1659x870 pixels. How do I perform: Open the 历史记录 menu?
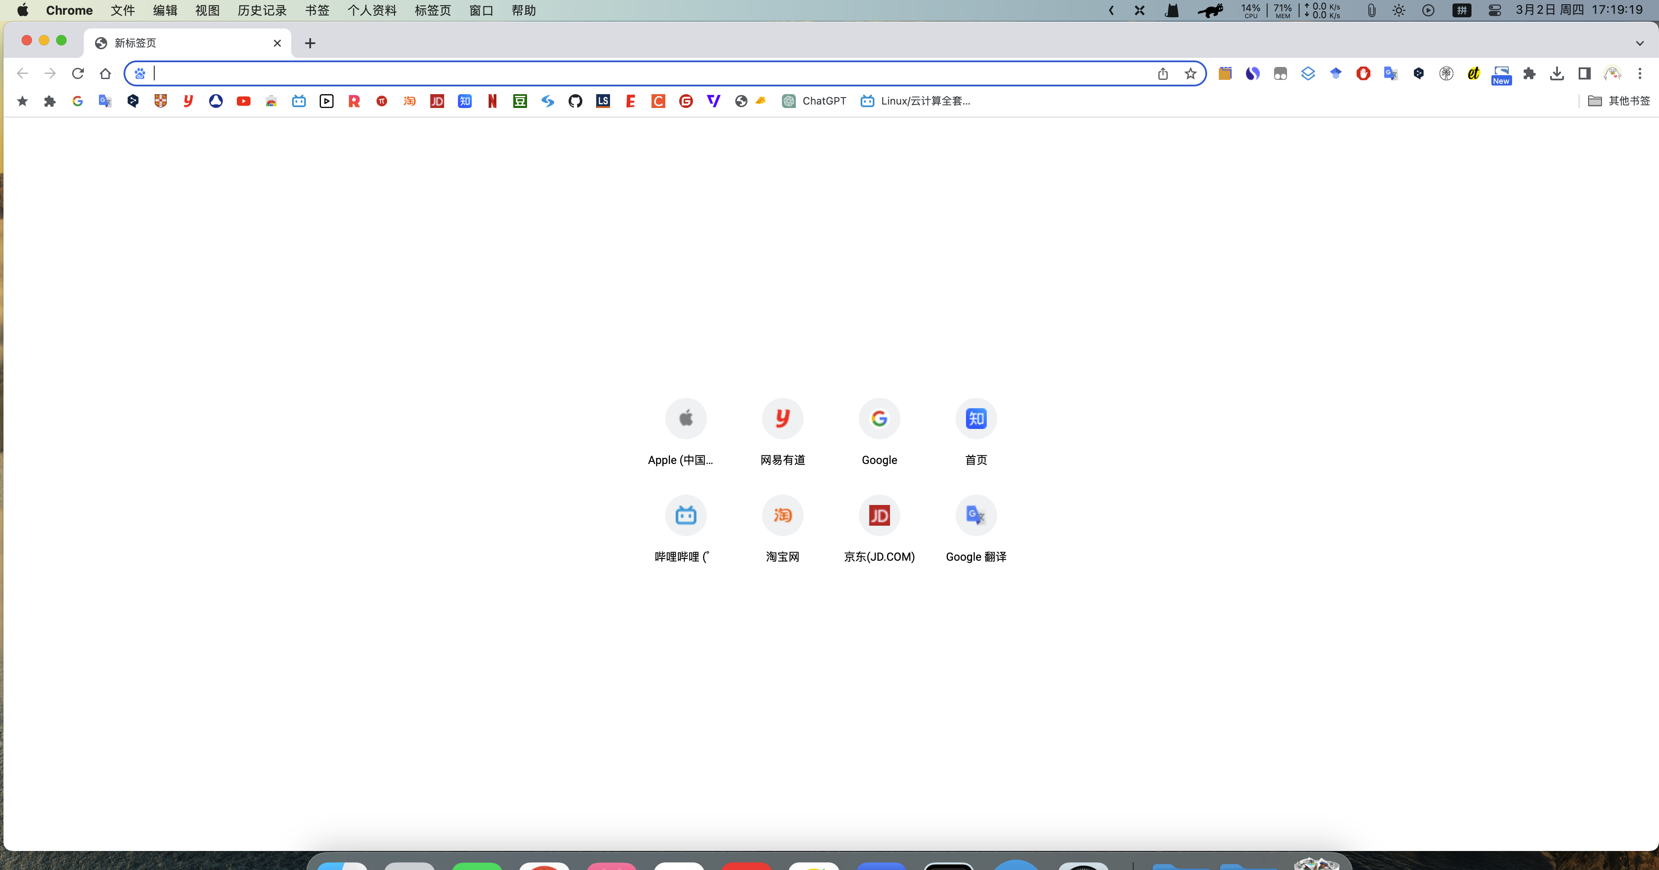261,10
